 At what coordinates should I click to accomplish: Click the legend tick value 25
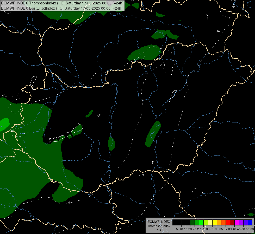coord(195,229)
